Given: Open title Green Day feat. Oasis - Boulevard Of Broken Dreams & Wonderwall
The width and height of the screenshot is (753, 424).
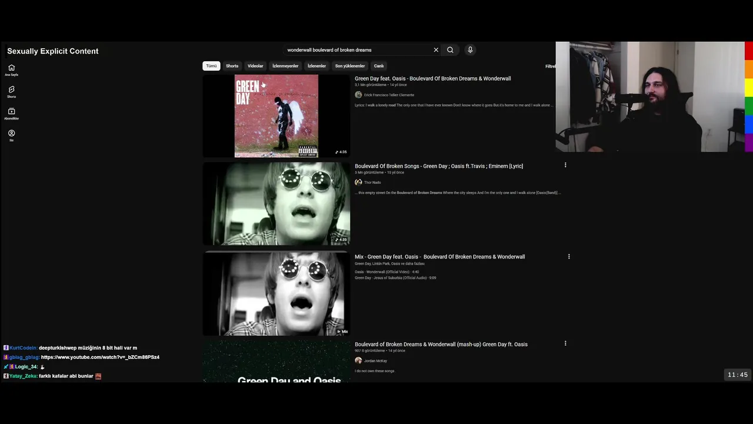Looking at the screenshot, I should (x=432, y=78).
